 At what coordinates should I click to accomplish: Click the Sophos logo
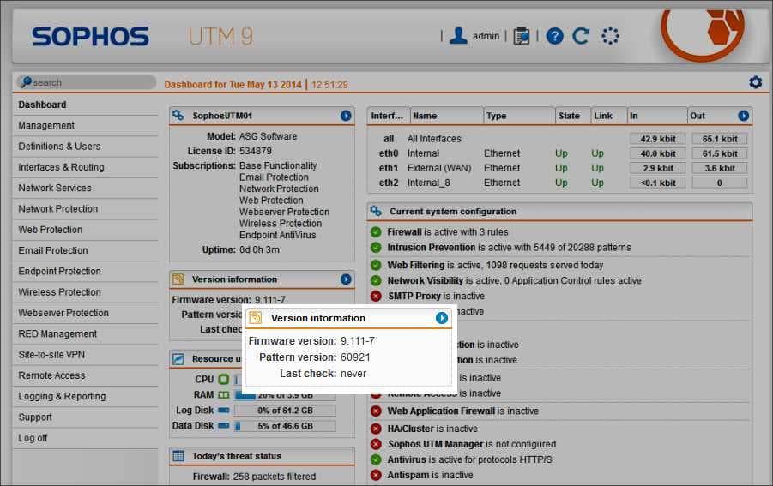90,37
